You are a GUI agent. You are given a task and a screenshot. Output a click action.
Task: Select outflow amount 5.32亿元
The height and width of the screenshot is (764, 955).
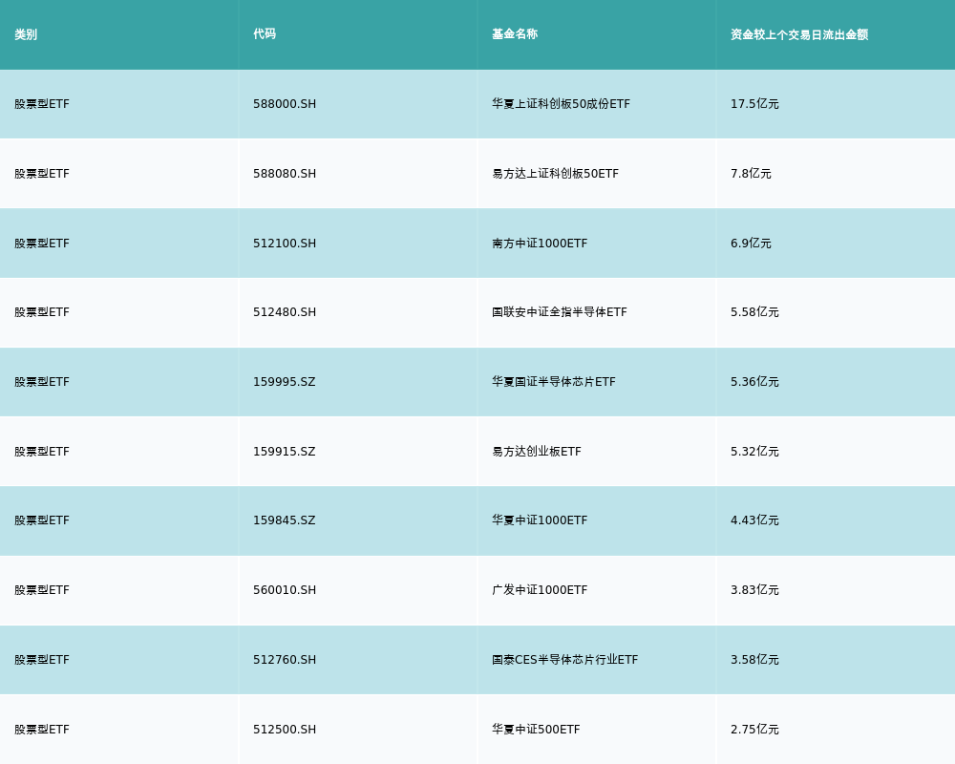click(x=754, y=452)
